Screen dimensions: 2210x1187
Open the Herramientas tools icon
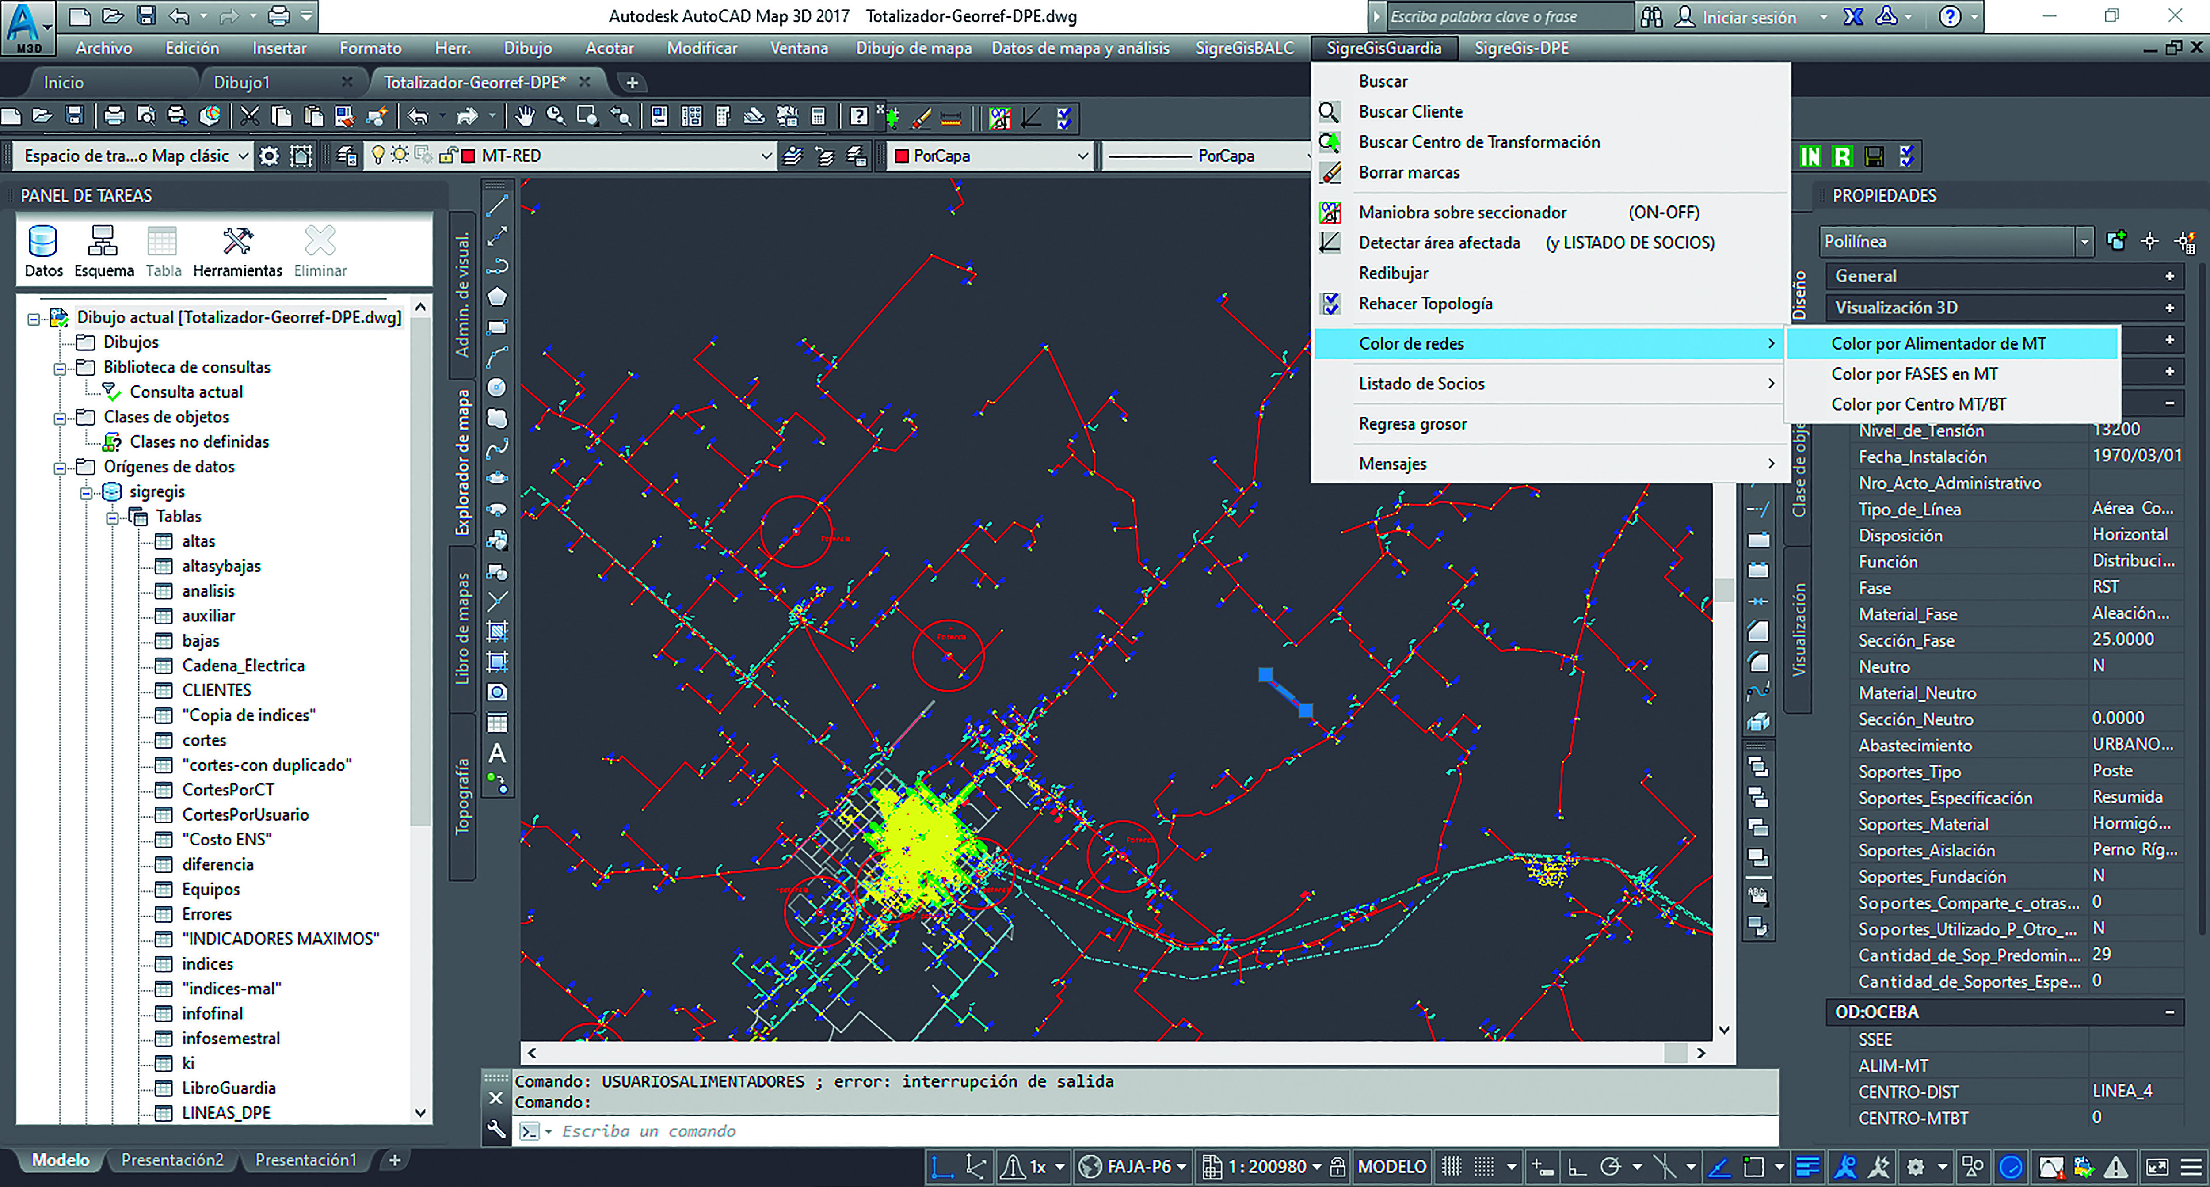238,251
